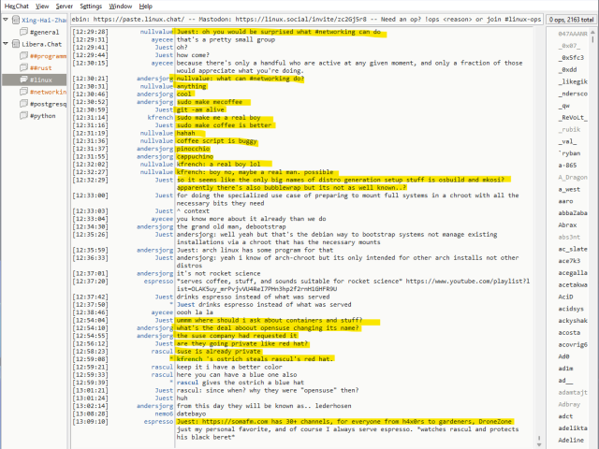Image resolution: width=599 pixels, height=449 pixels.
Task: Click the #postgresql channel icon
Action: (22, 105)
